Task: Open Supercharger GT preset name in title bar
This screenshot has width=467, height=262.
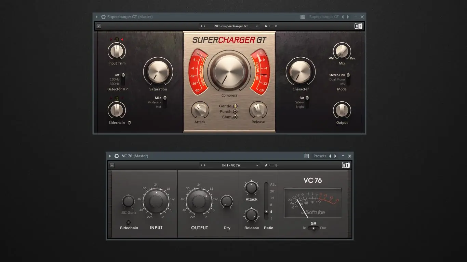Action: (x=324, y=17)
